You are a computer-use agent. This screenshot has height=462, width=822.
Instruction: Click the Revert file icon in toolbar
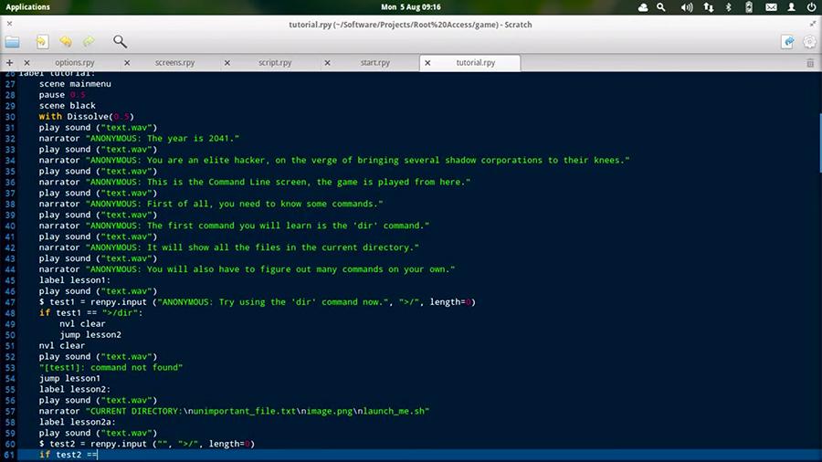coord(42,41)
